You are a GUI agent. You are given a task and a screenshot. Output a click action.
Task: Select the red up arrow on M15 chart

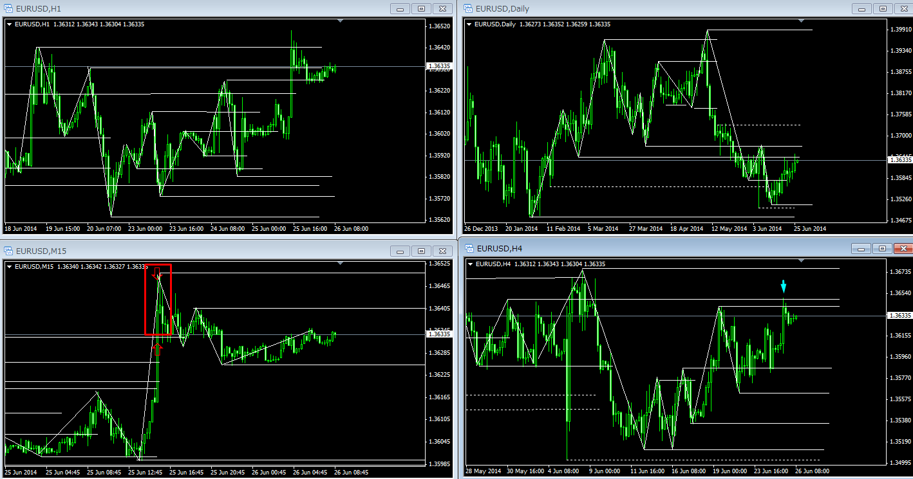[x=158, y=350]
